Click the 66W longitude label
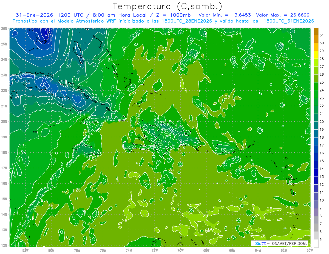 click(x=232, y=250)
